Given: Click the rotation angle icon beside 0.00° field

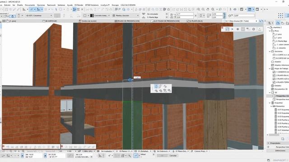Looking at the screenshot, I should click(x=230, y=16).
